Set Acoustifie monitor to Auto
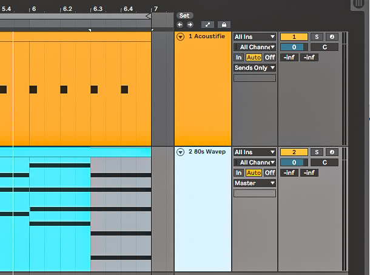The image size is (370, 275). [254, 58]
